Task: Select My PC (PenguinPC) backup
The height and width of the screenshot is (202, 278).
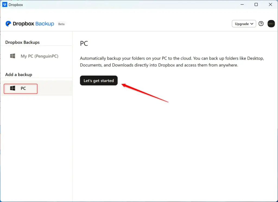Action: click(36, 56)
